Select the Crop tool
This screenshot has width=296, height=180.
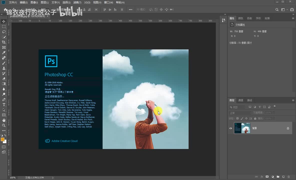pyautogui.click(x=4, y=42)
